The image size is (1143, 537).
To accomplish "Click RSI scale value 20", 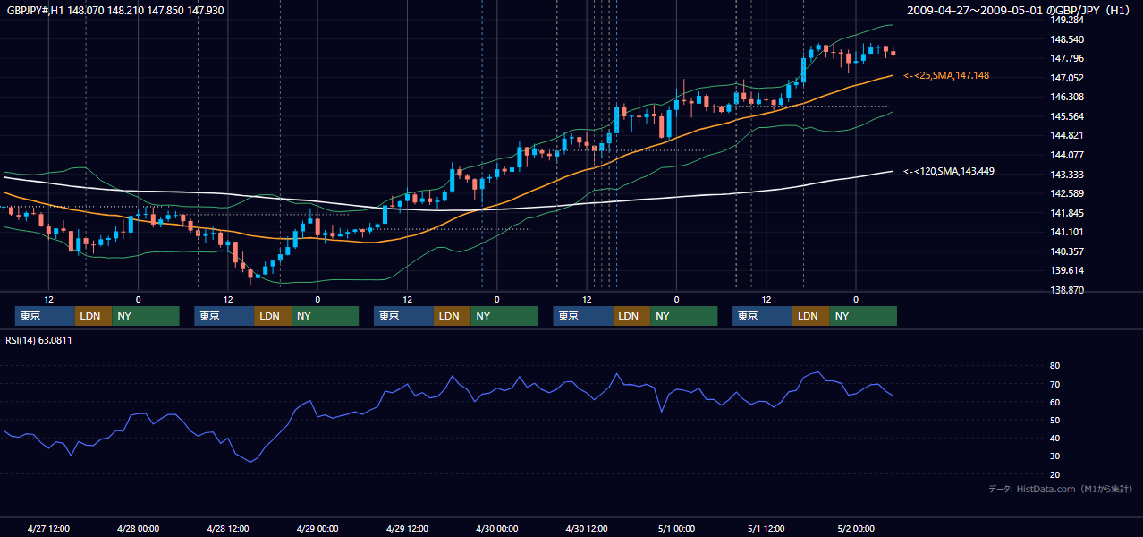I will tap(1055, 474).
